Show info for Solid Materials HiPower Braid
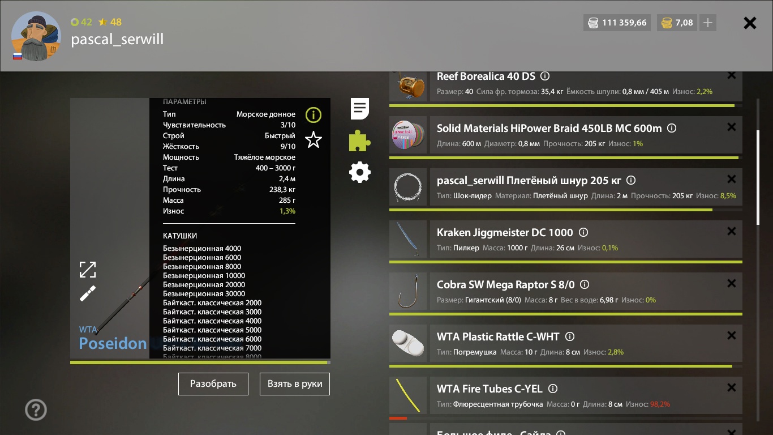Image resolution: width=773 pixels, height=435 pixels. coord(672,128)
